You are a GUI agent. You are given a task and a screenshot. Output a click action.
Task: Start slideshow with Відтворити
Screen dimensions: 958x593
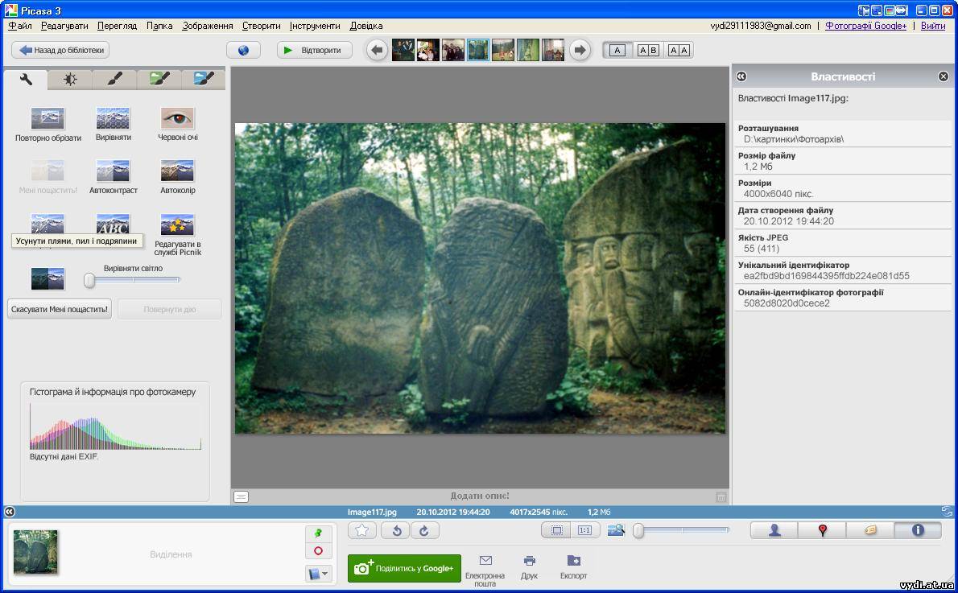tap(315, 50)
